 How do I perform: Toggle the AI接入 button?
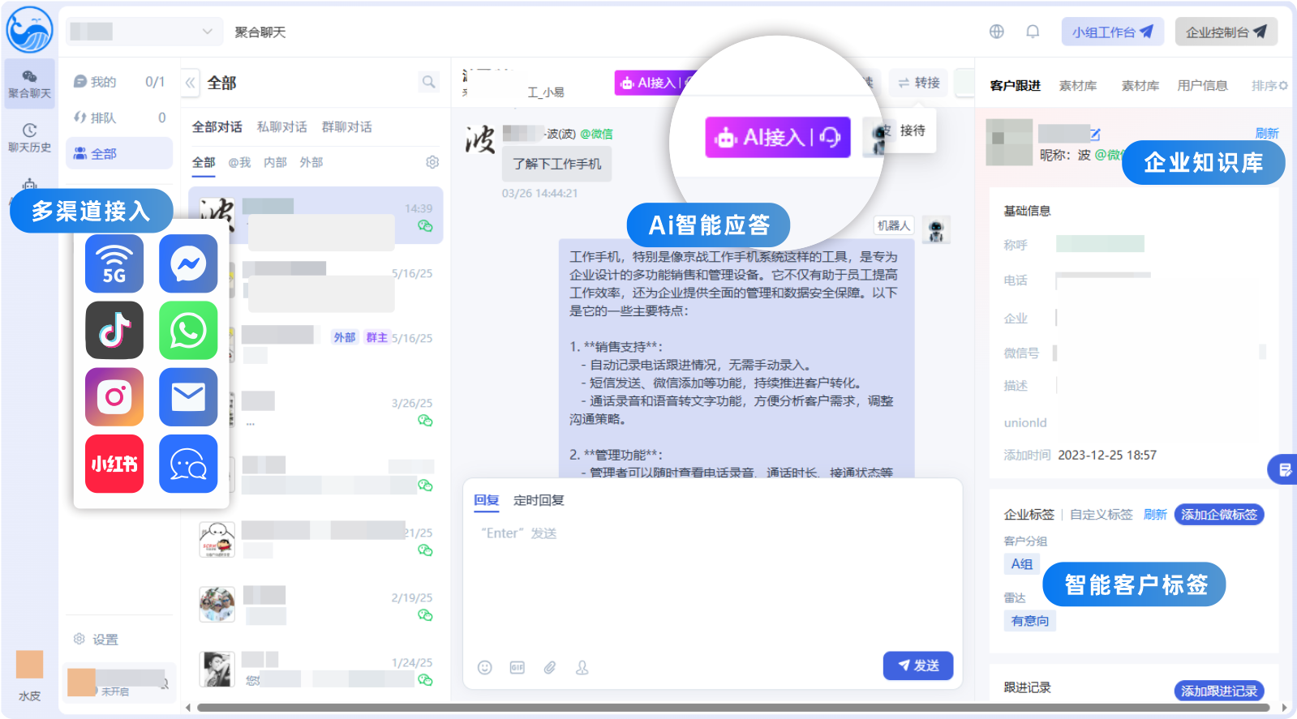click(x=777, y=137)
